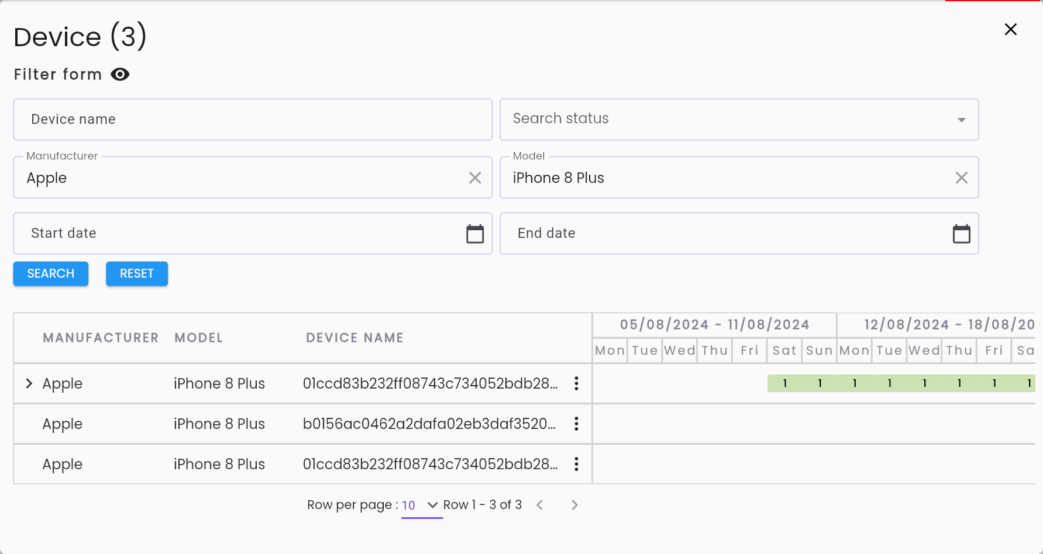Open the Search status dropdown
This screenshot has width=1043, height=554.
739,119
